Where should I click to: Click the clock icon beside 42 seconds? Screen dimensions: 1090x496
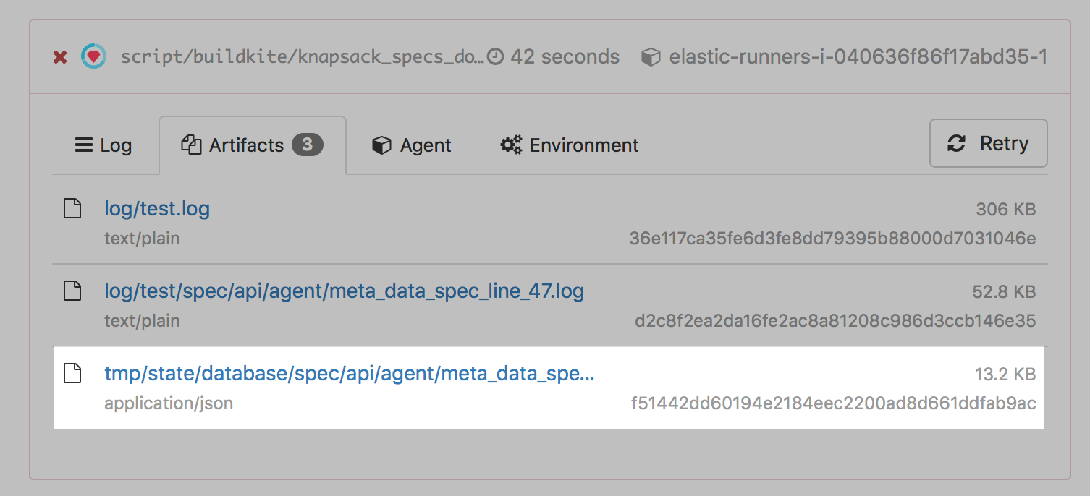(495, 57)
